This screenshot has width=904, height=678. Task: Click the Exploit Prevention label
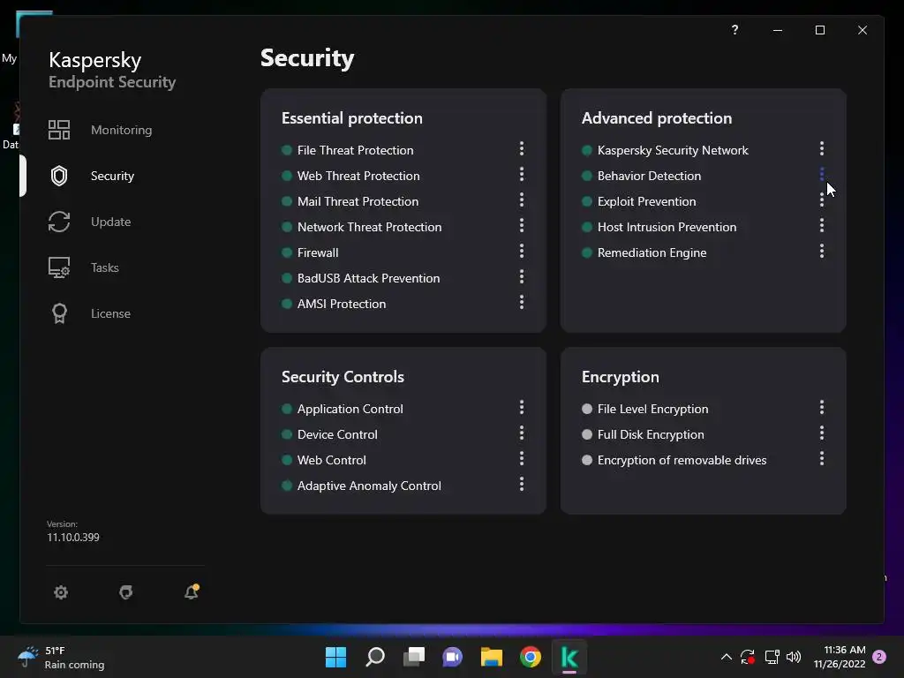tap(647, 201)
